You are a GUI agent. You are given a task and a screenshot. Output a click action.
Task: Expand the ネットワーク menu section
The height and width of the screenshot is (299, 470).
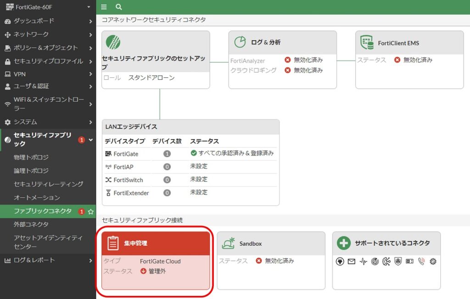[48, 34]
